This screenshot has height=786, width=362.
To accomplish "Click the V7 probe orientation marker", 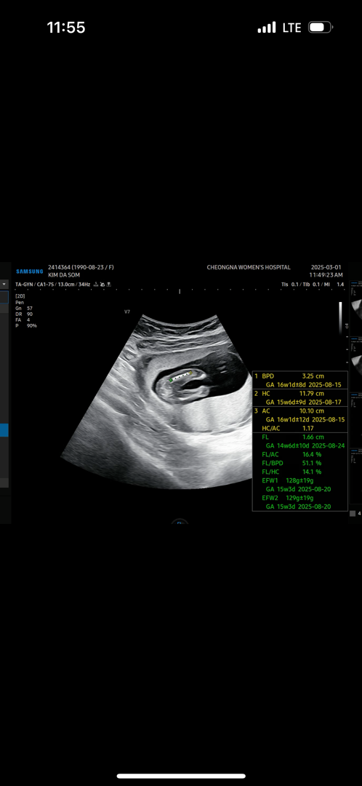I will pyautogui.click(x=127, y=311).
